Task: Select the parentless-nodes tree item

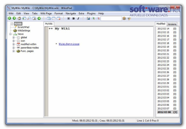Action: point(30,48)
